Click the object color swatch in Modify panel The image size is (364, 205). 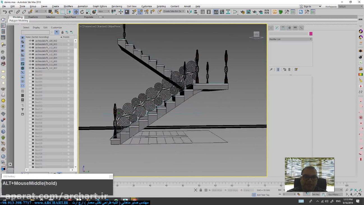[x=311, y=34]
